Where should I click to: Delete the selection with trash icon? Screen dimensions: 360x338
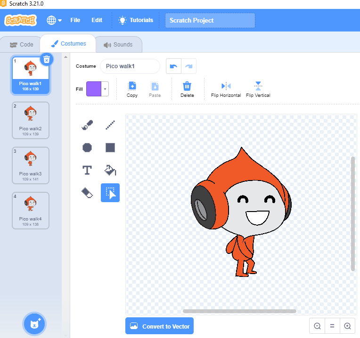[x=187, y=89]
